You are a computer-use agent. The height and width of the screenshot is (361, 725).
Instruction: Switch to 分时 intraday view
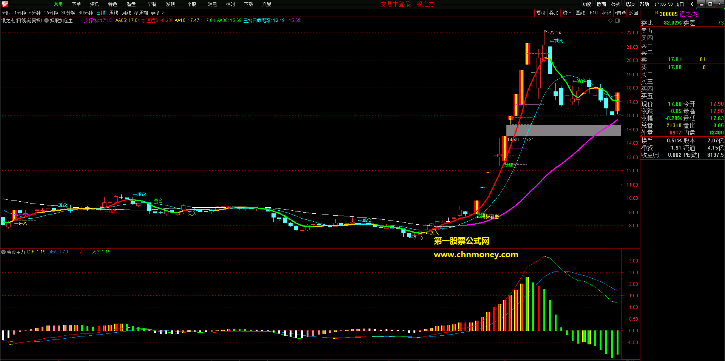(x=6, y=13)
